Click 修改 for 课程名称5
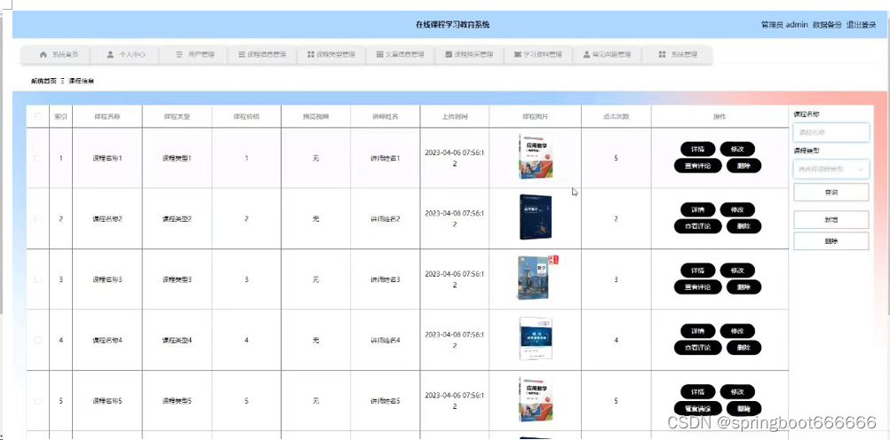The width and height of the screenshot is (890, 440). coord(737,392)
